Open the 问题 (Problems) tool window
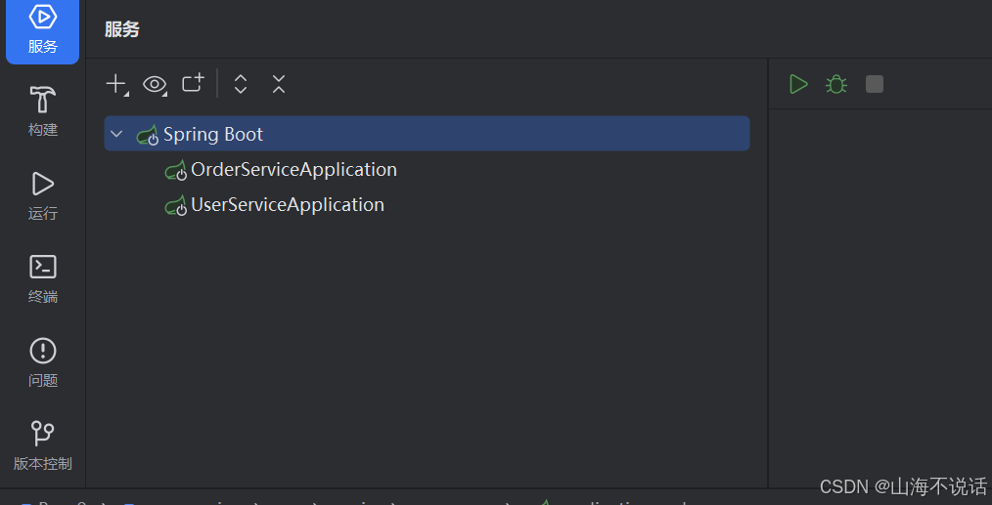Image resolution: width=992 pixels, height=505 pixels. pyautogui.click(x=42, y=362)
